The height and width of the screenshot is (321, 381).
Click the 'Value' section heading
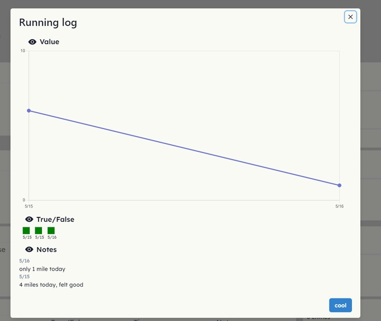[x=50, y=42]
